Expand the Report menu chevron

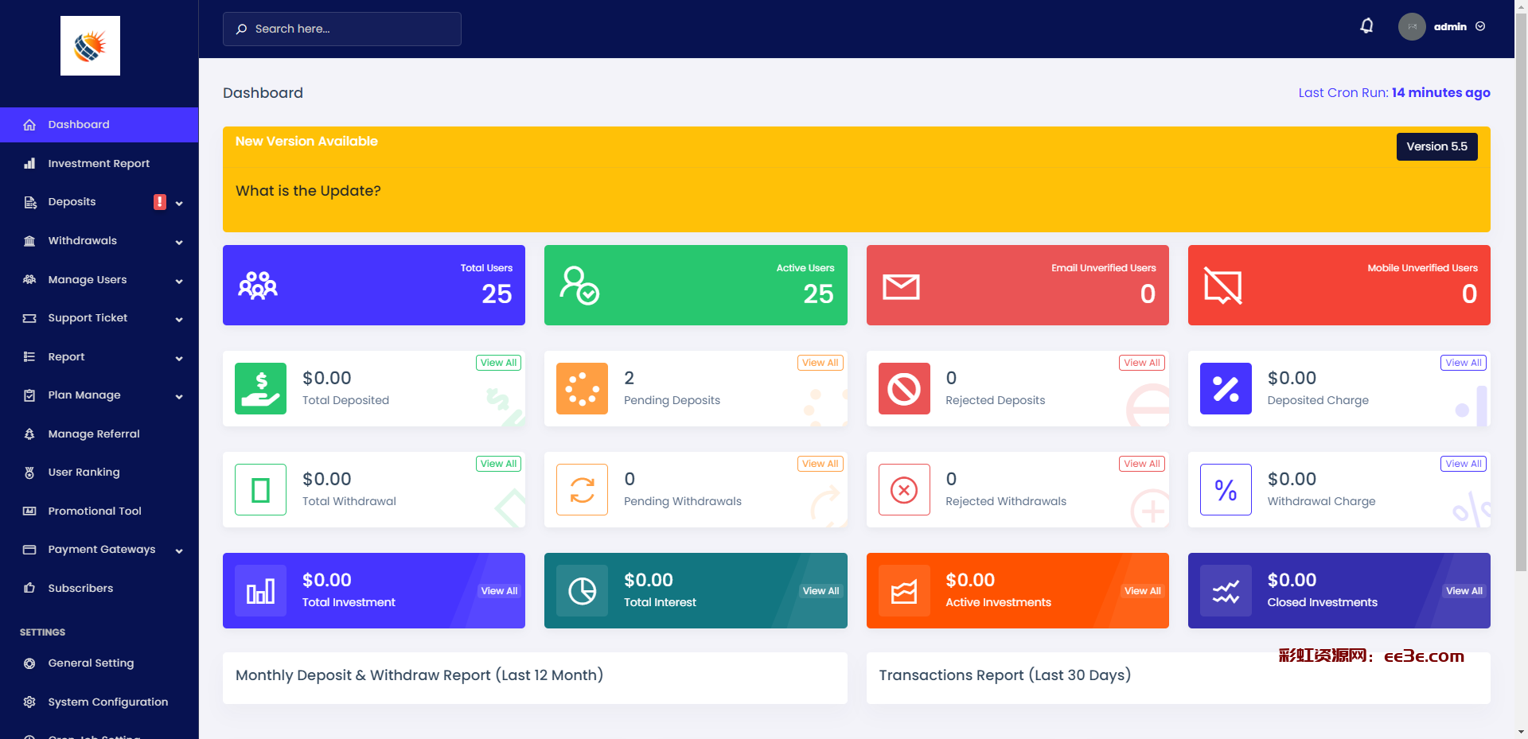(179, 359)
